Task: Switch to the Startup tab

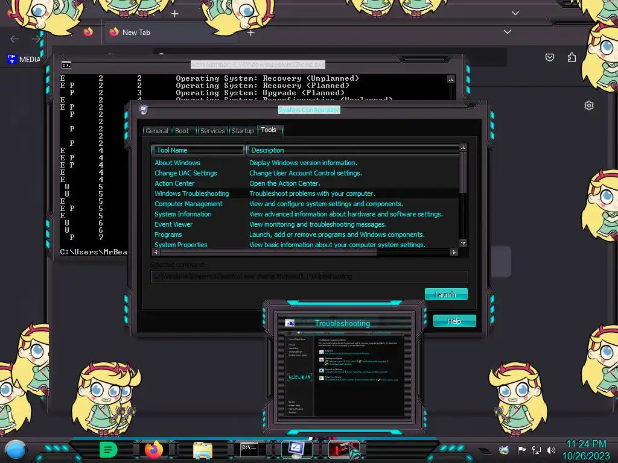Action: click(x=243, y=131)
